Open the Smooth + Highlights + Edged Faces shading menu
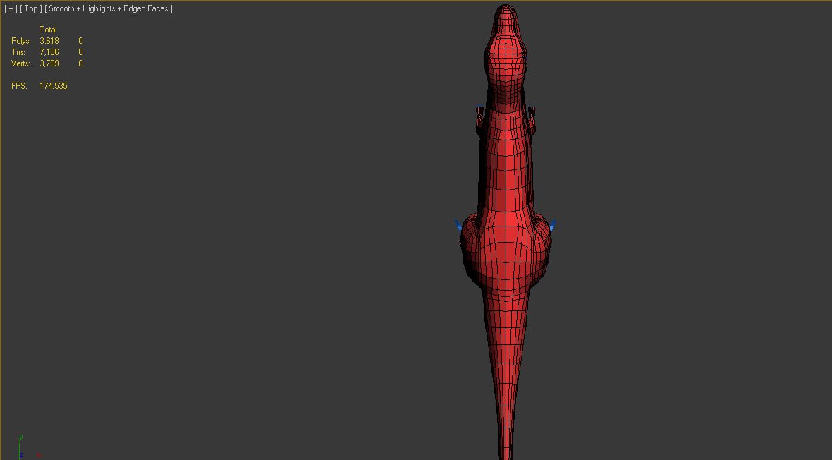Image resolution: width=832 pixels, height=460 pixels. [109, 8]
